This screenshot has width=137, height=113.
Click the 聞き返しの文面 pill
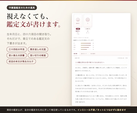[x=38, y=49]
